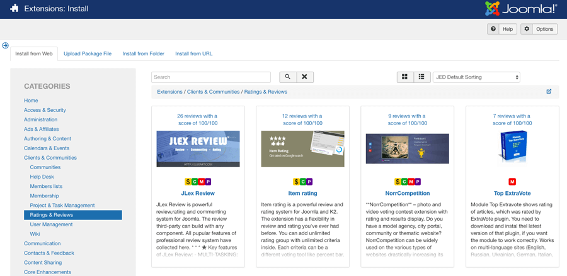
Task: Open the Top ExtraVote box thumbnail
Action: (512, 148)
